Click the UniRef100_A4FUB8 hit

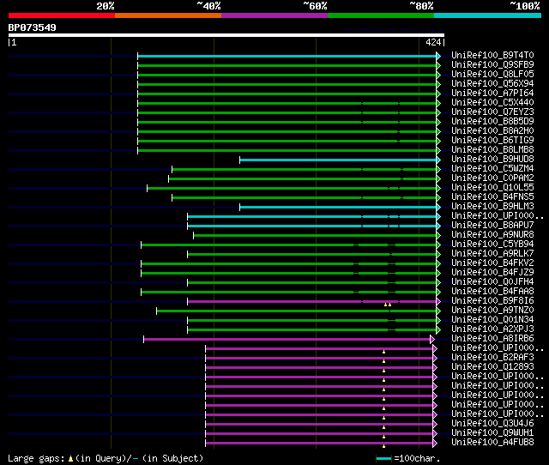click(492, 443)
